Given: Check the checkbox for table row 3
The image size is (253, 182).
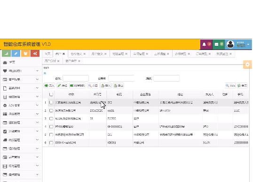Looking at the screenshot, I should click(x=51, y=119).
